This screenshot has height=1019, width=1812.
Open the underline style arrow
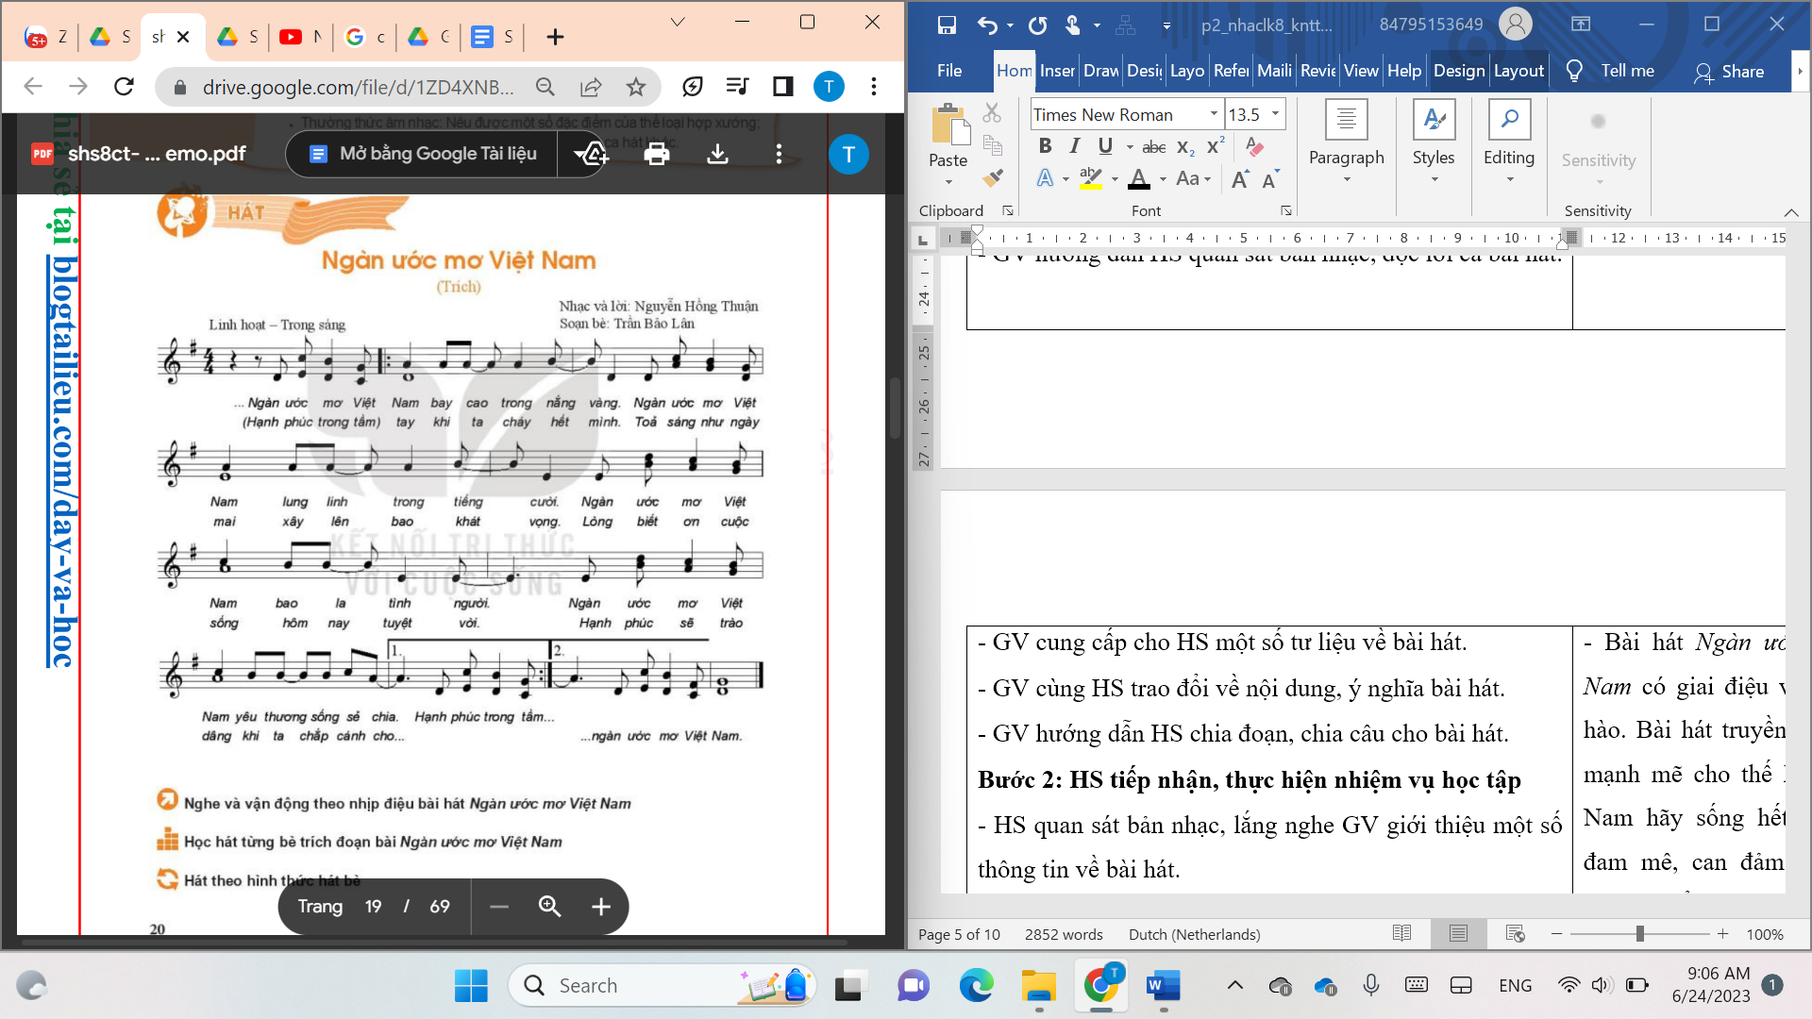(1130, 146)
